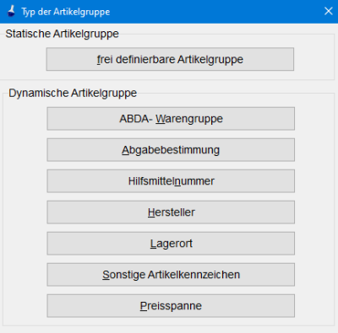The image size is (338, 333).
Task: Select the ABDA- Warengruppe button
Action: [171, 119]
